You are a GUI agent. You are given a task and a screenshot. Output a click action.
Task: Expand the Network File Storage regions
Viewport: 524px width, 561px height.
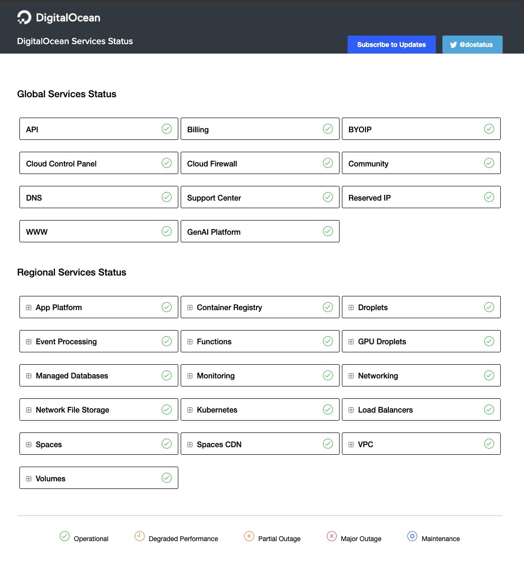click(x=28, y=410)
